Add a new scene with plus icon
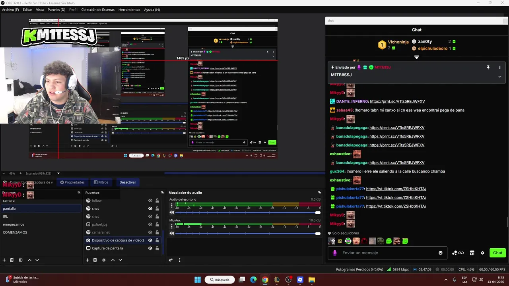 tap(4, 260)
